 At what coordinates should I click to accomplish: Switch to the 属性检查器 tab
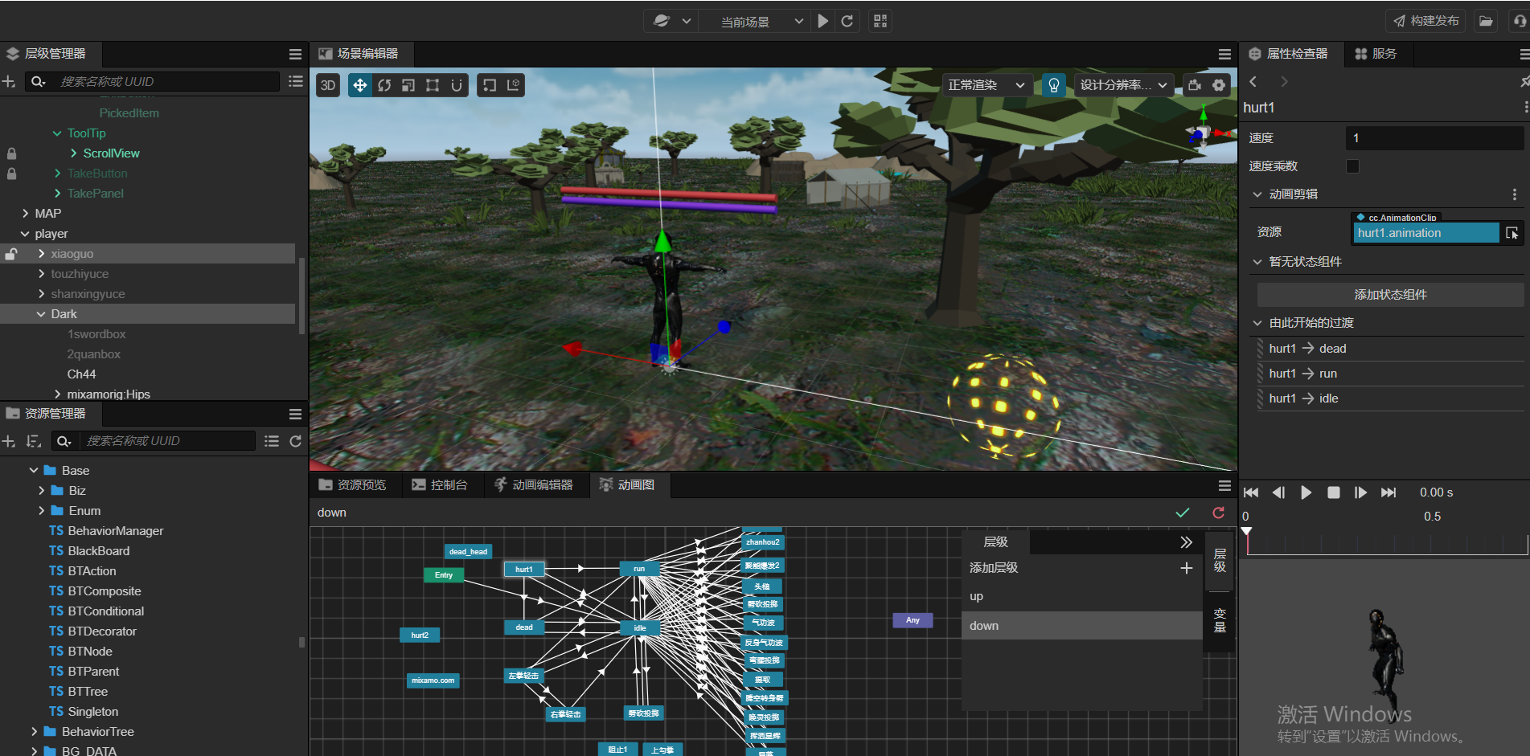[x=1289, y=54]
